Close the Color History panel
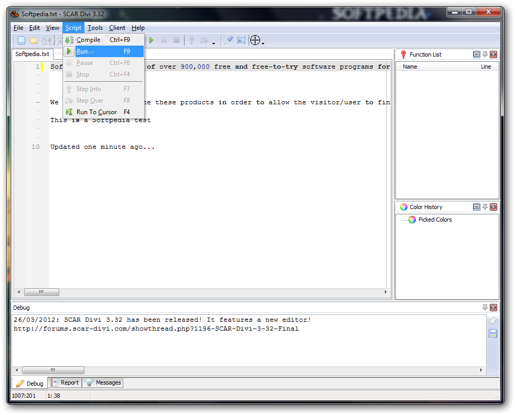Viewport: 515px width, 415px height. click(493, 207)
